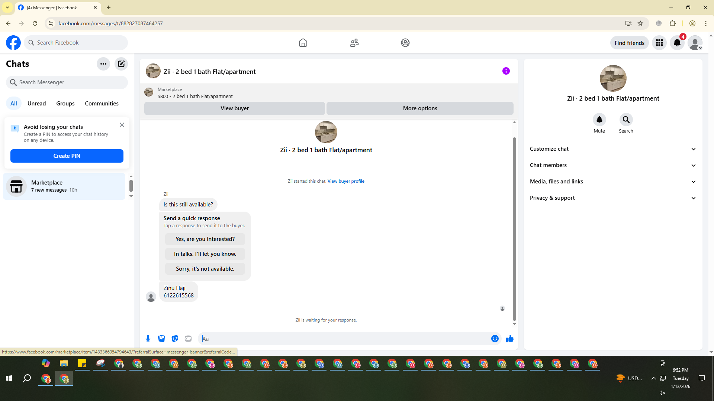
Task: Click the Windows Start button
Action: click(x=9, y=378)
